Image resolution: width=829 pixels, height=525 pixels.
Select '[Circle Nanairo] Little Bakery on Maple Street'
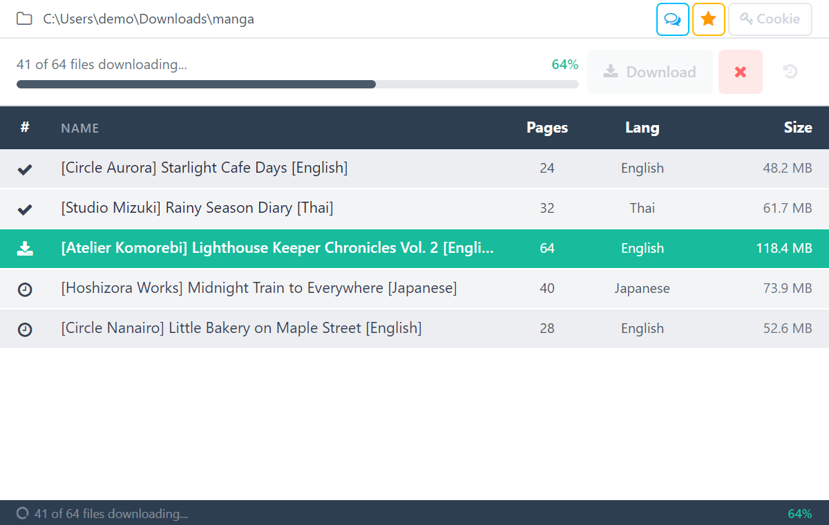pos(241,328)
